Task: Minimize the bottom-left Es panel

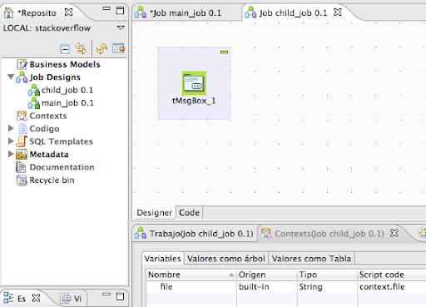Action: click(106, 295)
